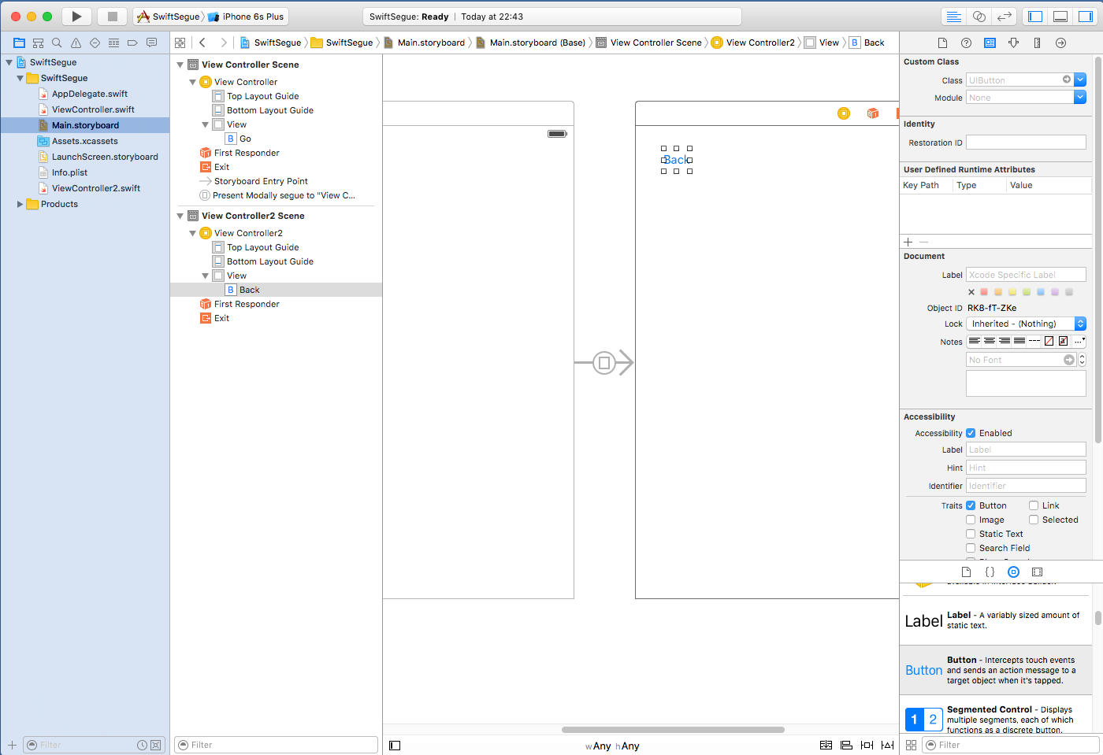The width and height of the screenshot is (1103, 755).
Task: Toggle the document outline panel
Action: click(395, 746)
